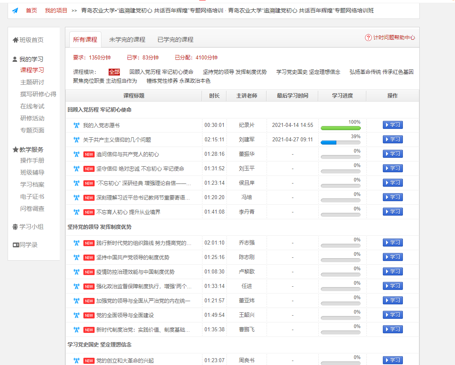
Task: Go to 我的项目 in breadcrumb
Action: pos(56,11)
